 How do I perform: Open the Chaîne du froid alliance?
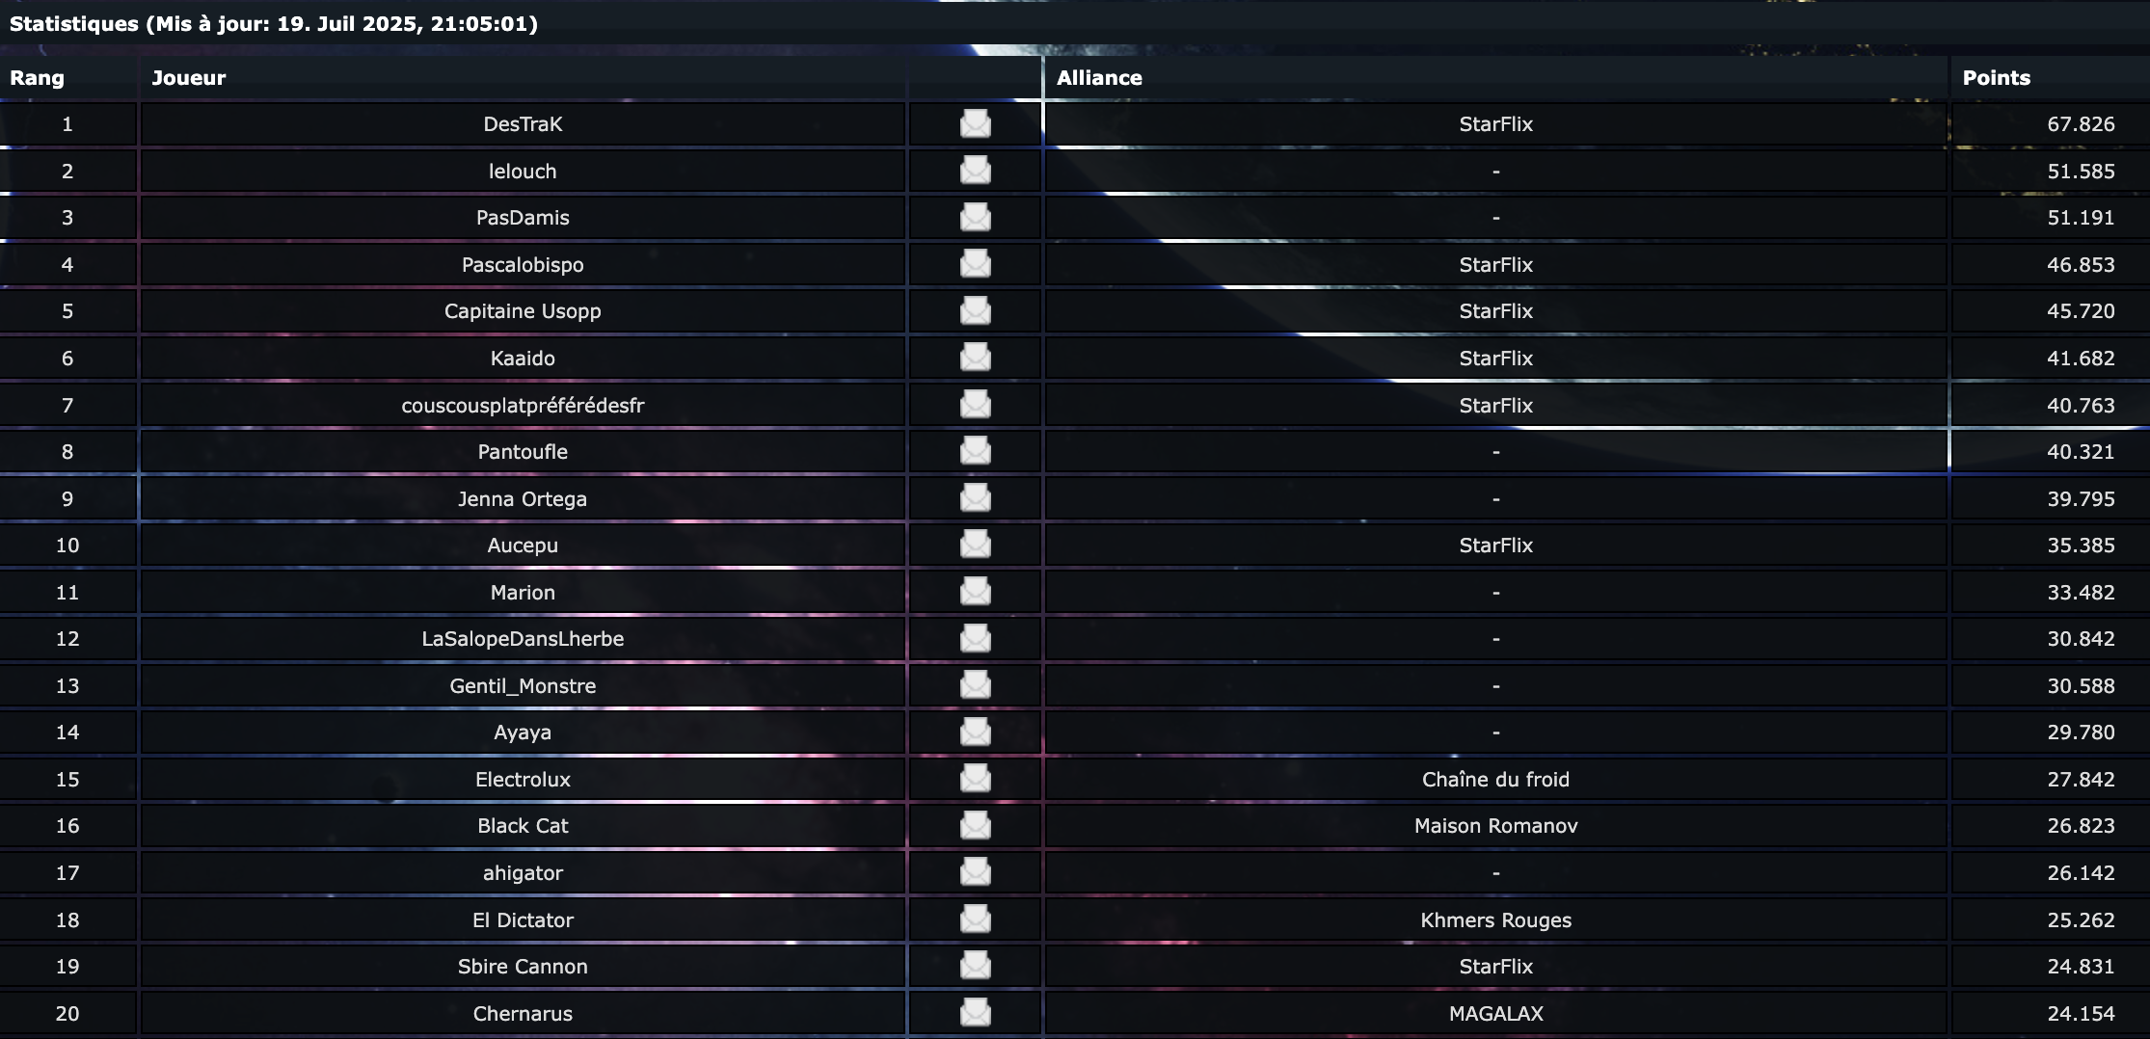coord(1495,780)
